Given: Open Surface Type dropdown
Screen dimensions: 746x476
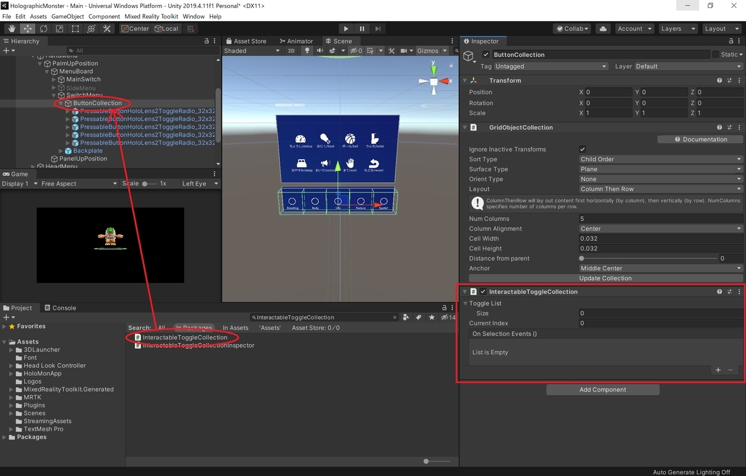Looking at the screenshot, I should [x=661, y=169].
